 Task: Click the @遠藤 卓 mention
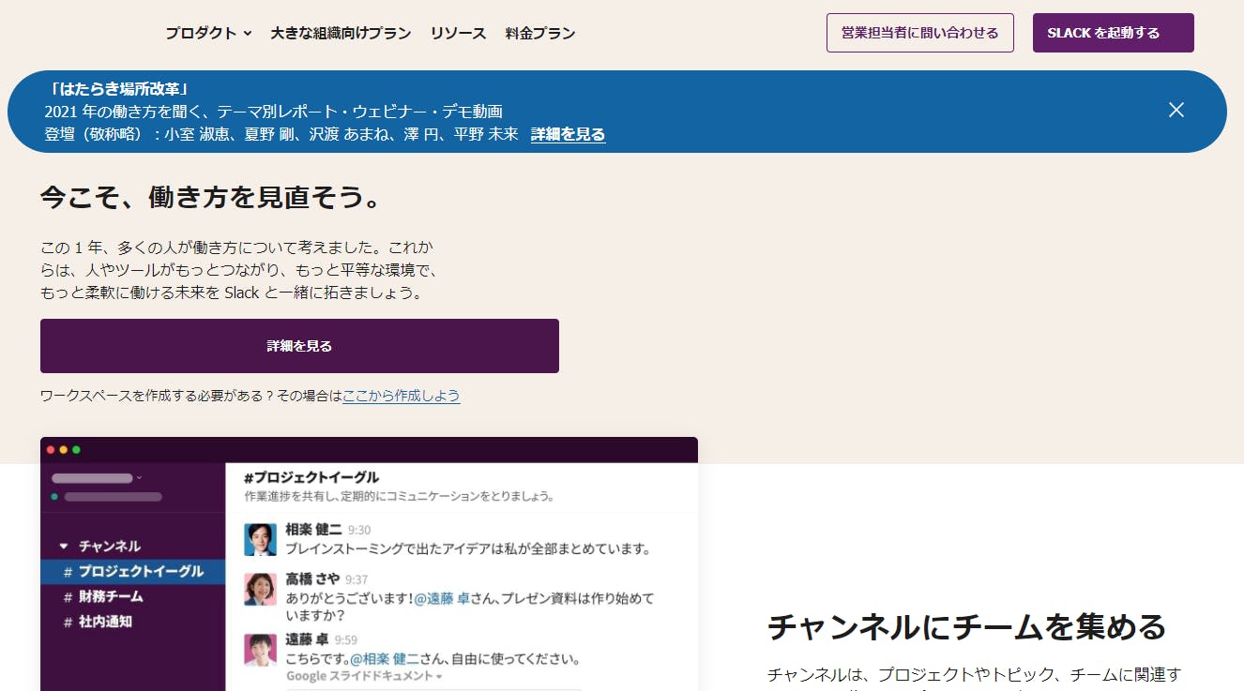pyautogui.click(x=442, y=598)
